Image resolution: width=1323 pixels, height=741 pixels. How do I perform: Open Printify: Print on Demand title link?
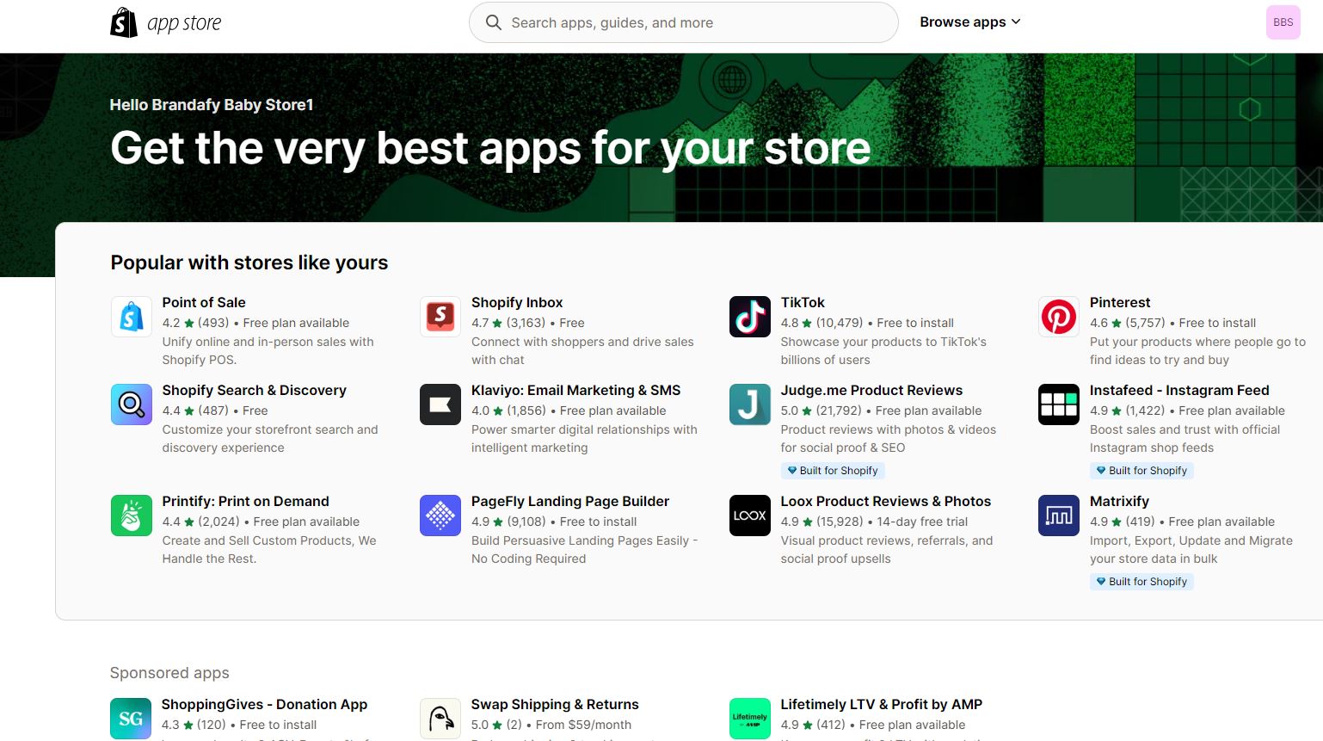click(x=246, y=502)
